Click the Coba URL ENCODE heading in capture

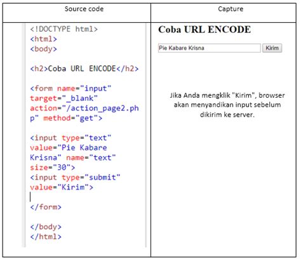[204, 29]
